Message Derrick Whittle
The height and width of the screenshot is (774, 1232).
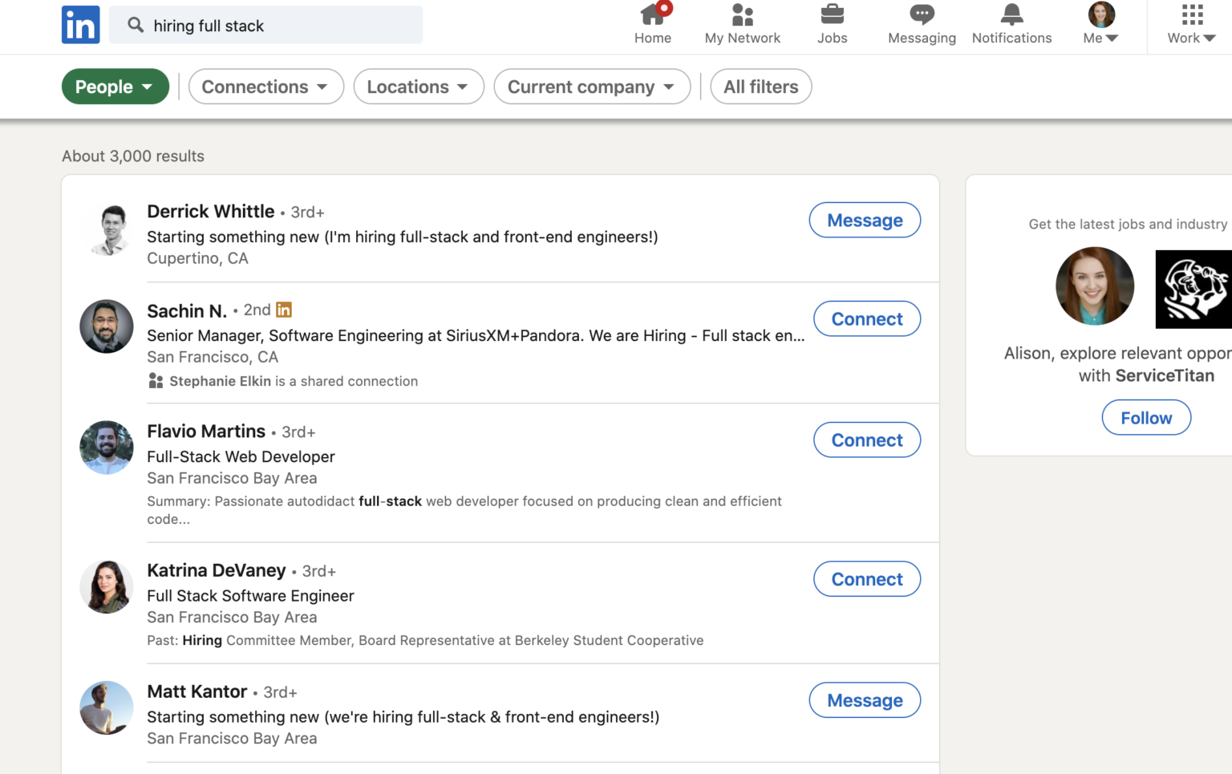pos(864,220)
